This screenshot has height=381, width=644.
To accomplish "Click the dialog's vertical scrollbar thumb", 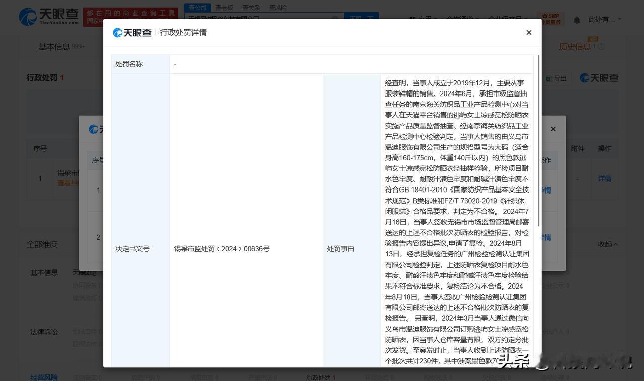I will click(539, 141).
